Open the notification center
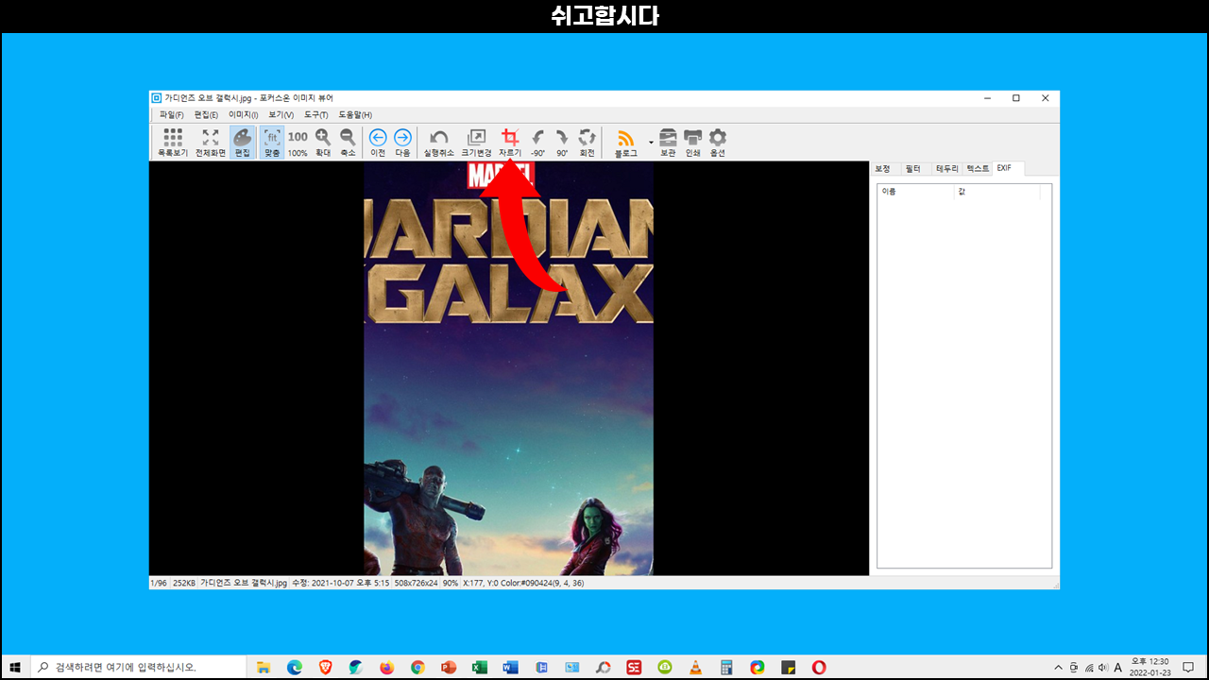Viewport: 1209px width, 680px height. pos(1188,667)
